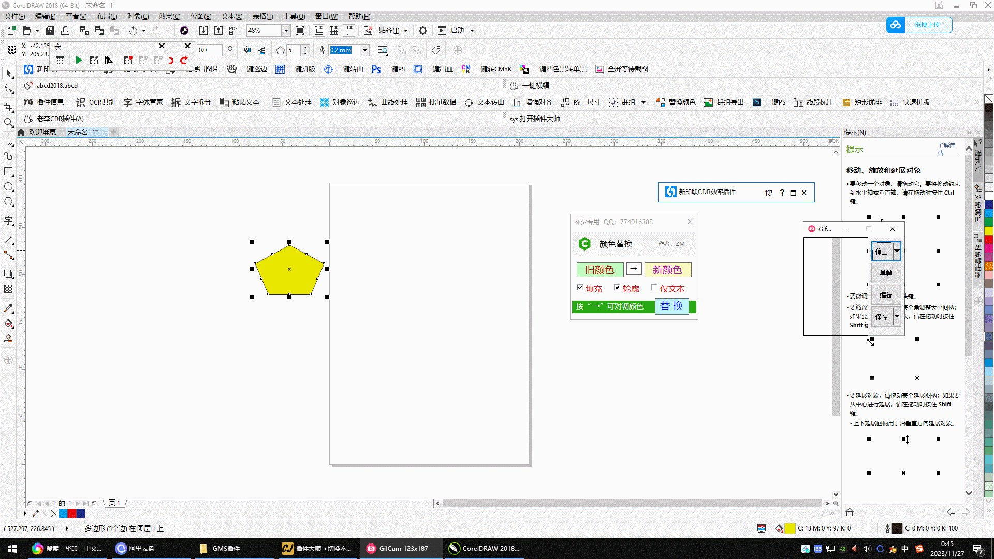Select the Pick tool in the toolbox
The width and height of the screenshot is (994, 559).
[x=9, y=73]
